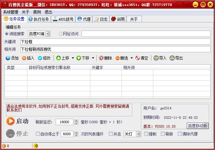Enable the 清除代理 checkbox
This screenshot has height=150, width=215.
click(180, 134)
